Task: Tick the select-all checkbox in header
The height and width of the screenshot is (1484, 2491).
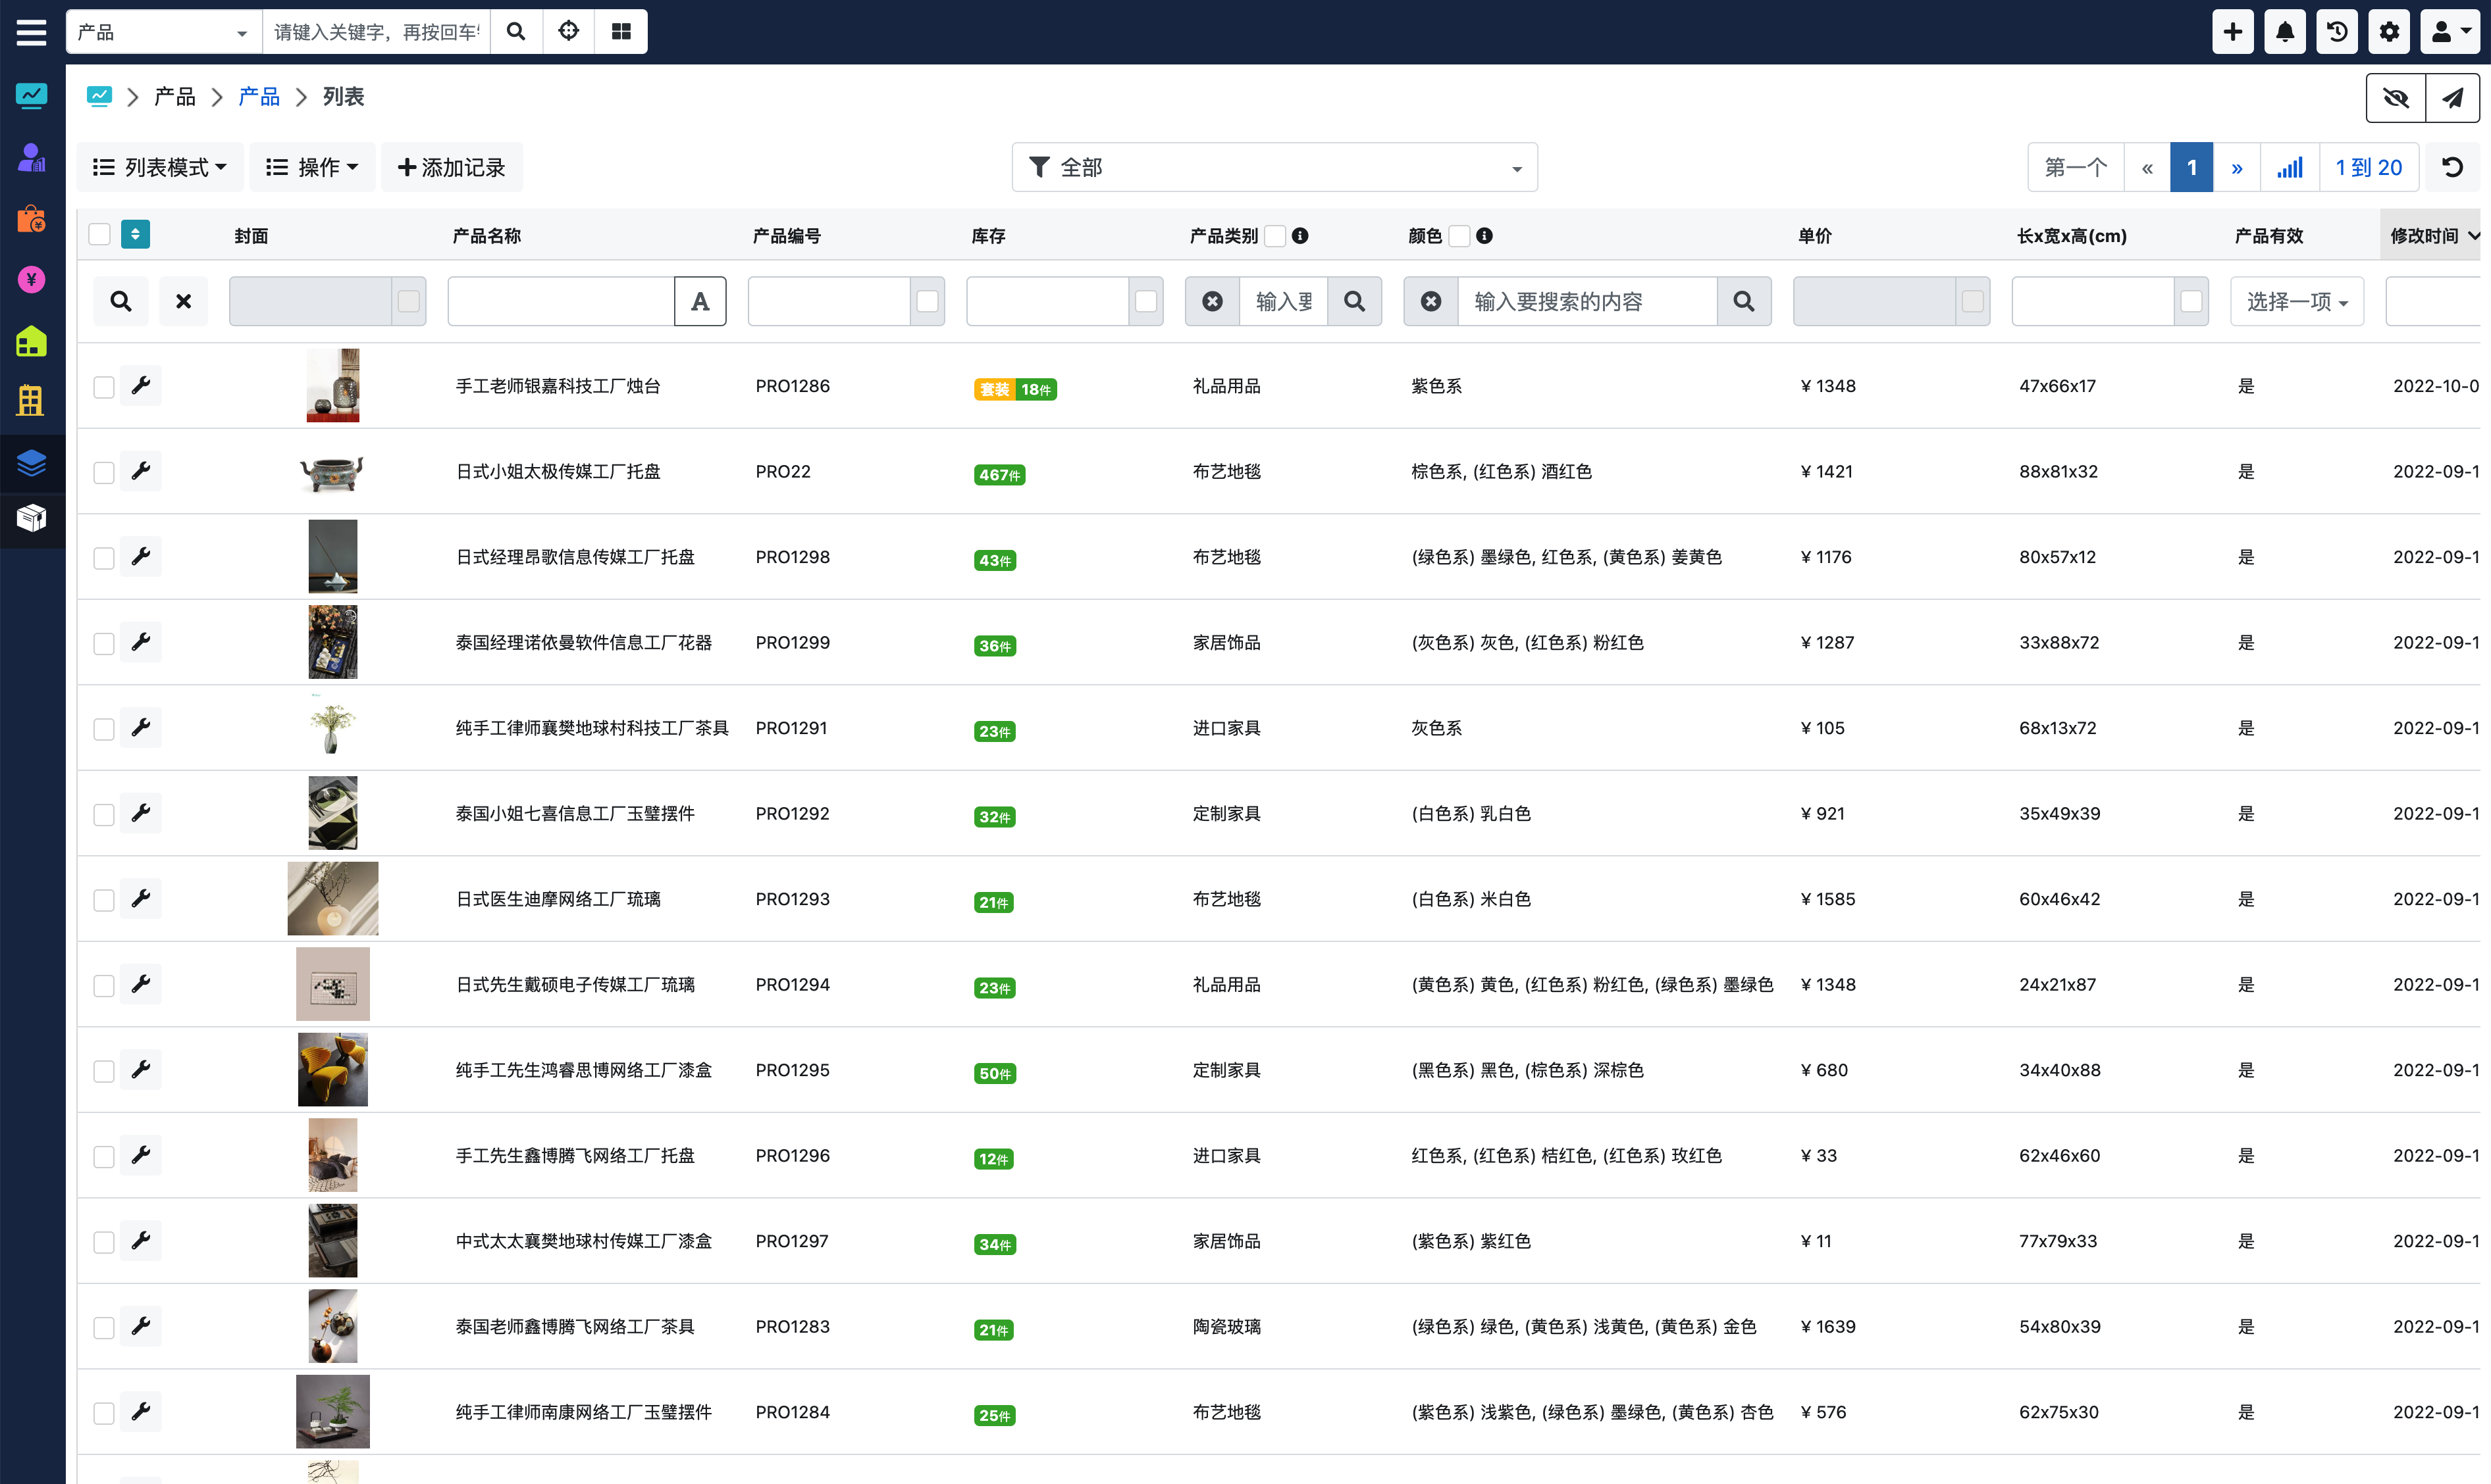Action: [99, 235]
